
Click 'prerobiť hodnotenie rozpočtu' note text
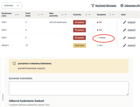coord(32,68)
